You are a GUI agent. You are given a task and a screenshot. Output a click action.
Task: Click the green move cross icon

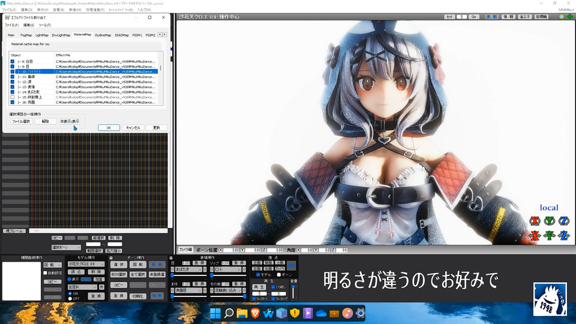(570, 17)
